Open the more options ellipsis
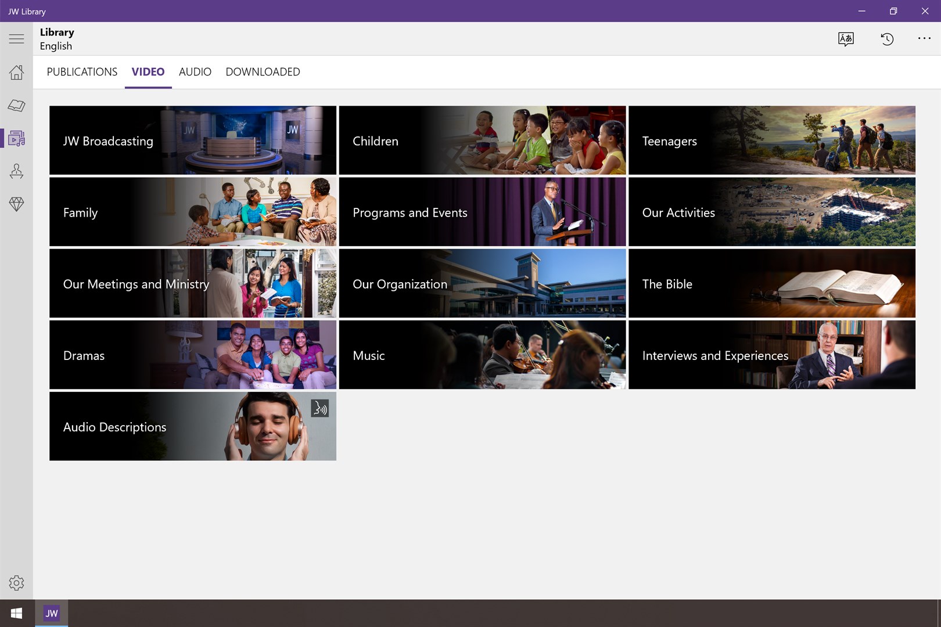Screen dimensions: 941x627 click(924, 39)
